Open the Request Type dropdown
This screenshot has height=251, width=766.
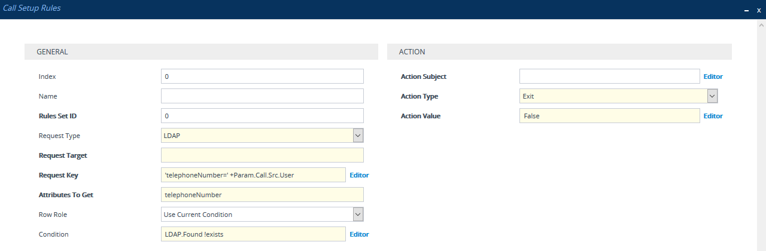pos(262,136)
